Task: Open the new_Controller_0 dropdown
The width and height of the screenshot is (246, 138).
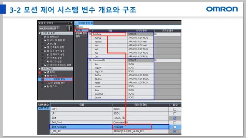Action: pos(58,28)
